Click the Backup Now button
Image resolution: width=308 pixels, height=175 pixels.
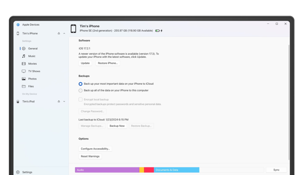click(117, 126)
